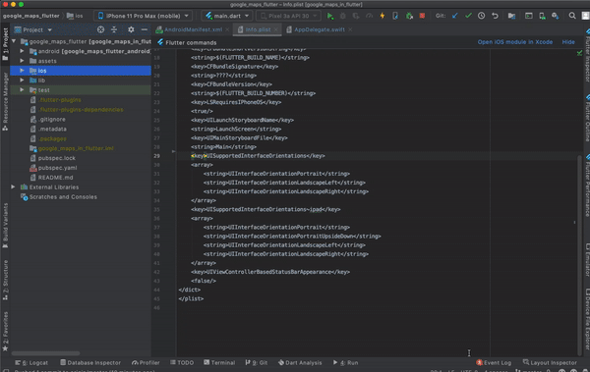
Task: Open Layout Inspector tool window
Action: tap(550, 362)
